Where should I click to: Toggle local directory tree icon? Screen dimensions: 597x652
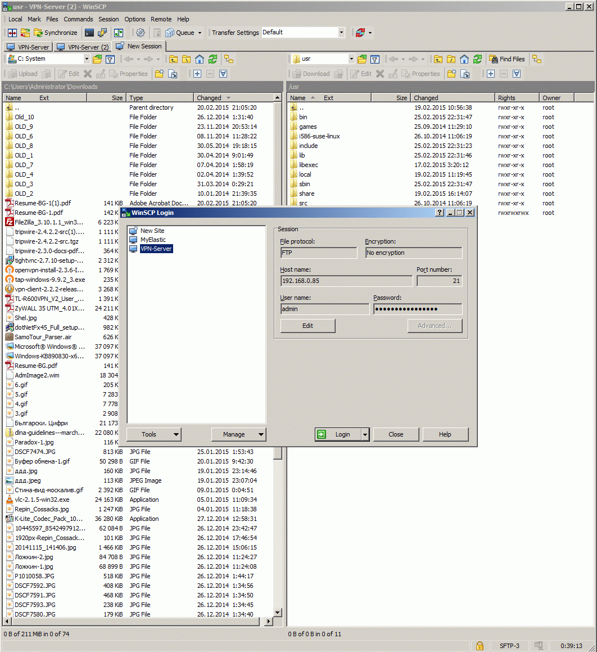tap(229, 59)
